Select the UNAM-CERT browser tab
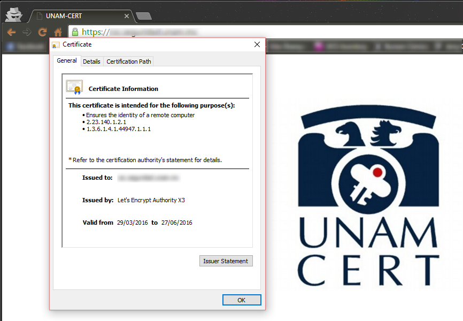The image size is (463, 321). 83,16
